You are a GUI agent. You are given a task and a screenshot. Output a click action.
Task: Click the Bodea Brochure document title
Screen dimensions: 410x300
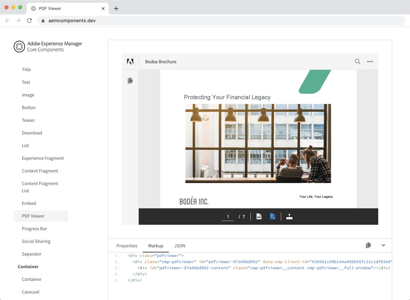click(x=161, y=62)
